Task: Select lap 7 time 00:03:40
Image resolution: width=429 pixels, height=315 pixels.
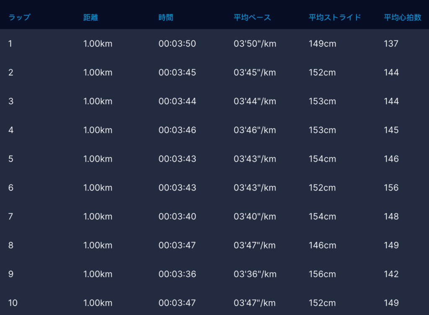Action: tap(177, 217)
